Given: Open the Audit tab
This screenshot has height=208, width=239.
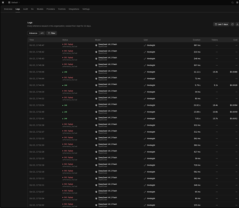Looking at the screenshot, I should [25, 9].
